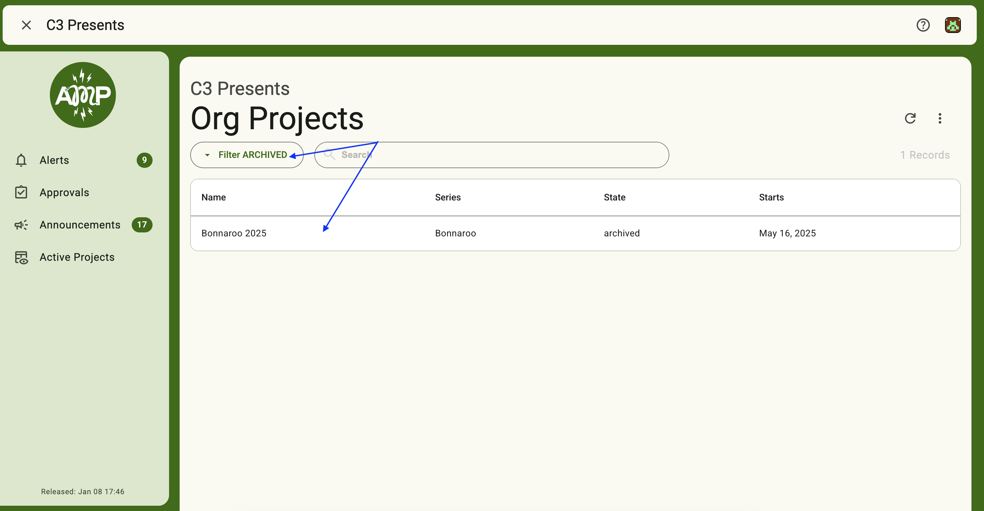Sort by the State column header
This screenshot has height=511, width=984.
(614, 197)
